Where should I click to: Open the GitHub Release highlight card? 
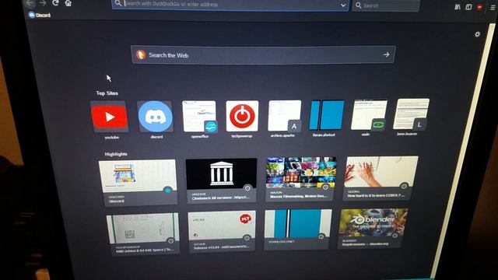click(x=222, y=231)
